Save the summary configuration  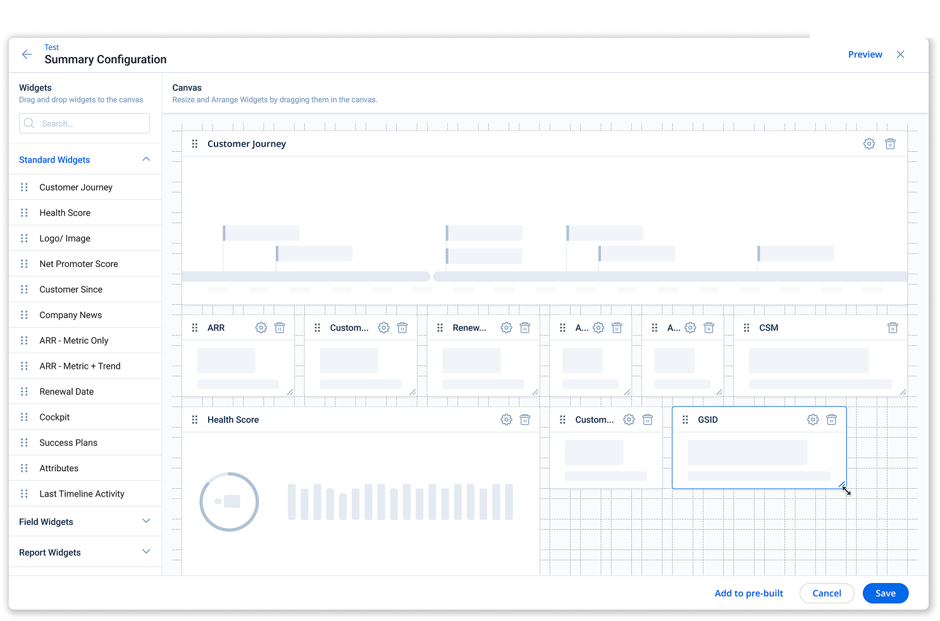[x=886, y=593]
